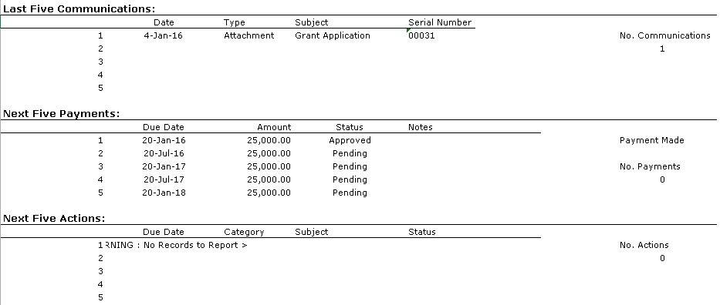Image resolution: width=720 pixels, height=305 pixels.
Task: Select the 20-Jul-16 due date cell
Action: pyautogui.click(x=164, y=153)
